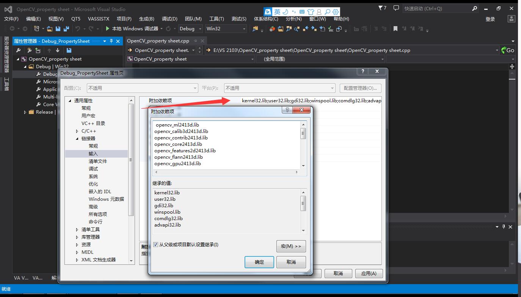Open the VASSISTX menu

(99, 19)
